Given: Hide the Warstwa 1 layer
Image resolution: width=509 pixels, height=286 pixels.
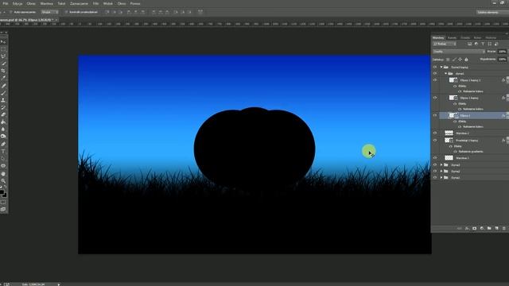Looking at the screenshot, I should (435, 158).
